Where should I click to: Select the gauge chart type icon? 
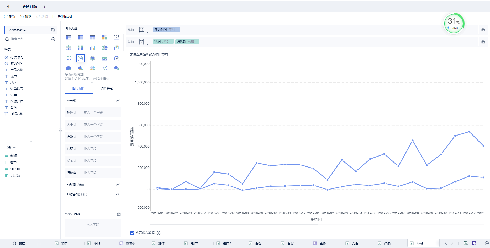[x=117, y=58]
